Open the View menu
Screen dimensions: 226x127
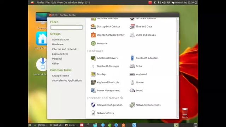[60, 2]
